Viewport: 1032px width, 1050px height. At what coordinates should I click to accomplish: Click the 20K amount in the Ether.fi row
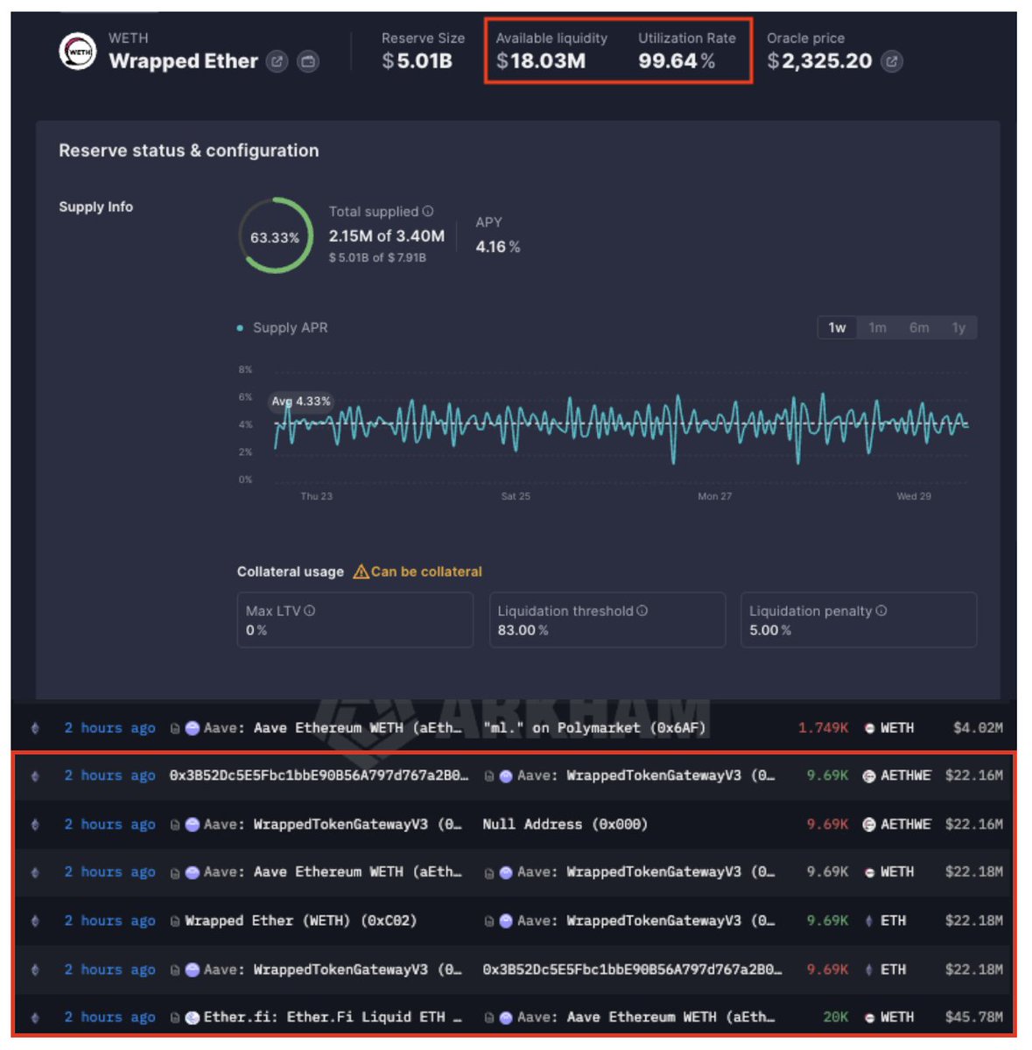click(x=836, y=1017)
